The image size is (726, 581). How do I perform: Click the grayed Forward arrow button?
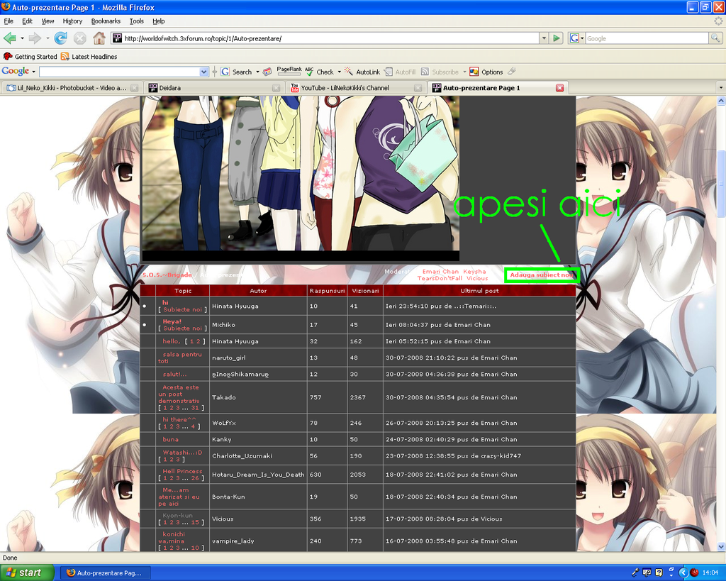35,38
